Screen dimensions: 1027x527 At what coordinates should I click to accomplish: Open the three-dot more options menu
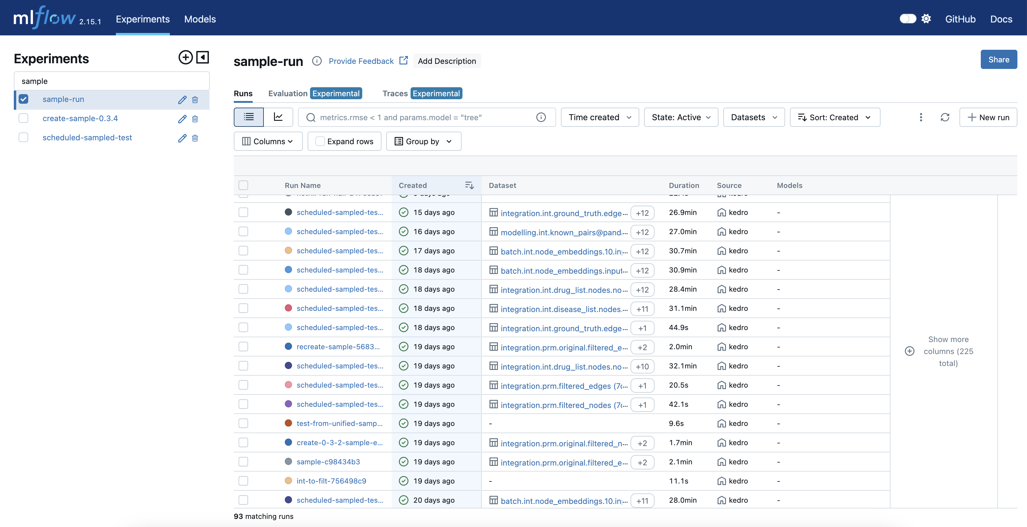click(x=920, y=117)
